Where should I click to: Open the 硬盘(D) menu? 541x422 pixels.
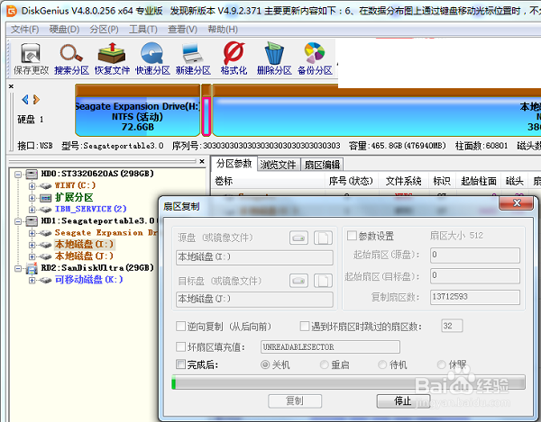point(64,30)
